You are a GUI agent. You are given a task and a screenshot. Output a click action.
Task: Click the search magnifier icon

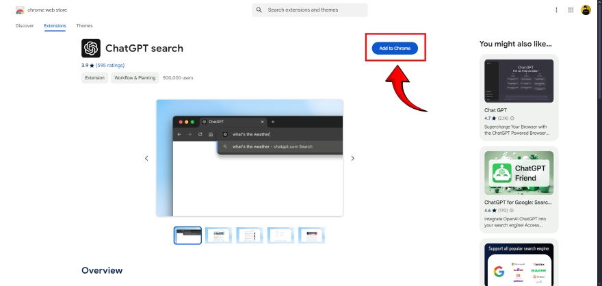click(x=259, y=10)
